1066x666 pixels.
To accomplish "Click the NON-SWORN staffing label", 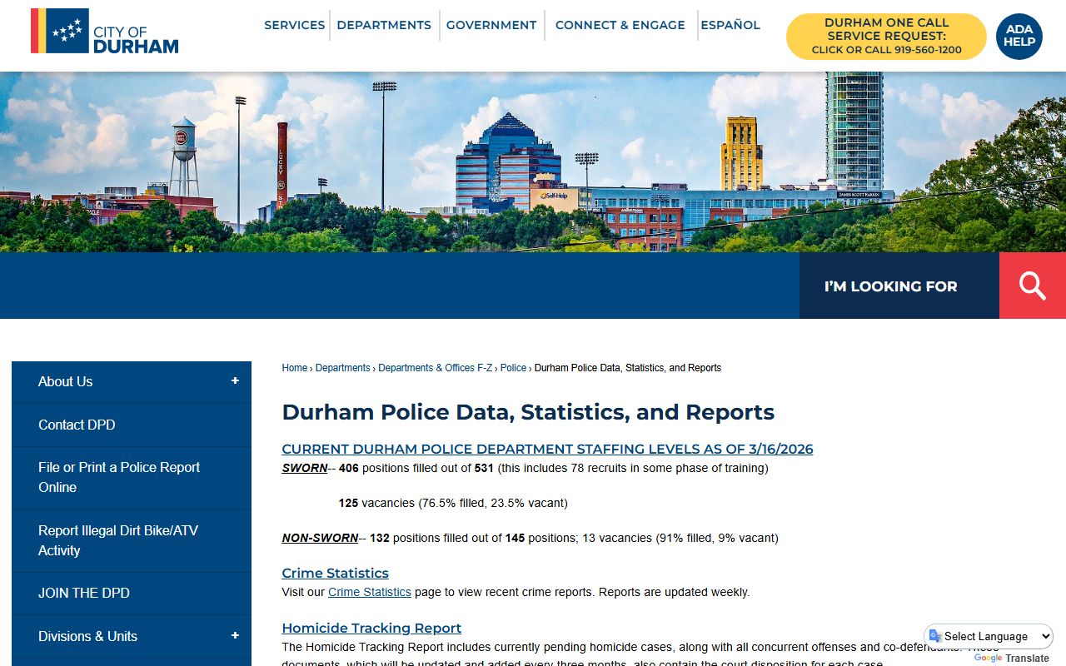I will tap(320, 538).
